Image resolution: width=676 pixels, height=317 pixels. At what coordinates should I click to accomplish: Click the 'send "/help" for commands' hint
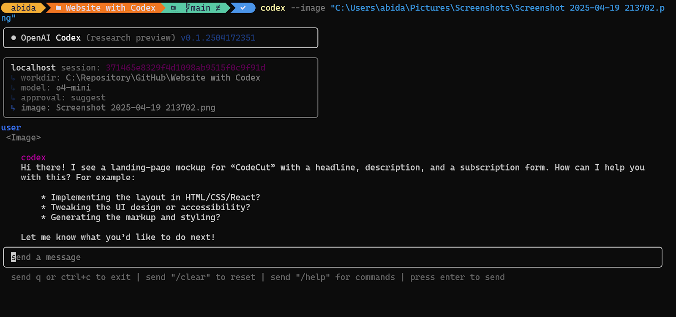pos(333,277)
